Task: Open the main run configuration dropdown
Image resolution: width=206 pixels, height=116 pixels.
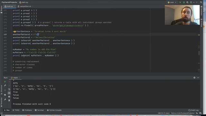Action: click(x=172, y=2)
